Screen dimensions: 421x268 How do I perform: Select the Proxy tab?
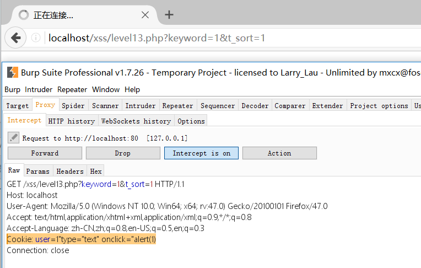click(x=45, y=105)
